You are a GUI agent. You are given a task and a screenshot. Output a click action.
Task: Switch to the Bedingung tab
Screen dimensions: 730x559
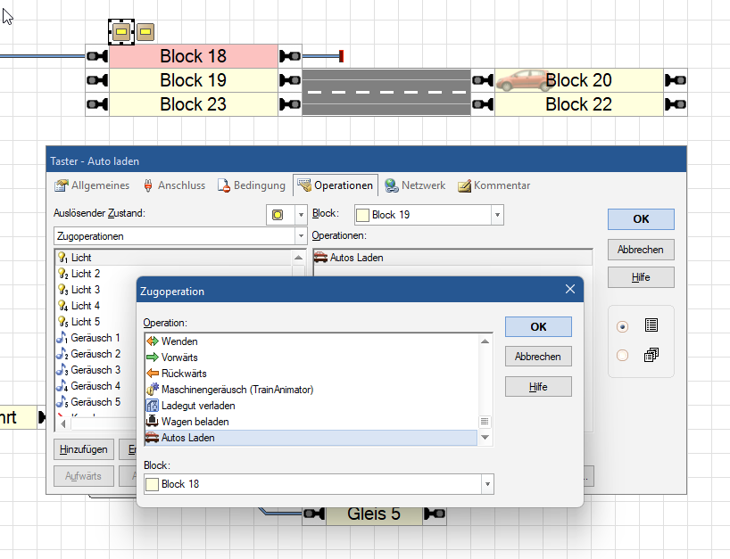click(x=252, y=185)
